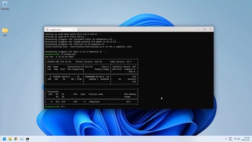Click the terminal tab's shell icon
This screenshot has width=252, height=142.
[x=47, y=30]
